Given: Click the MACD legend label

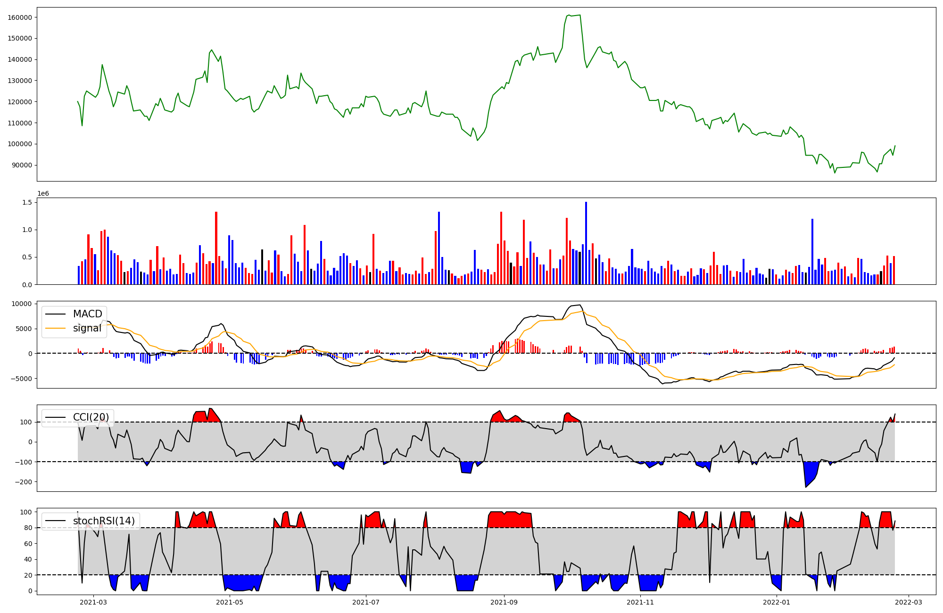Looking at the screenshot, I should point(87,314).
